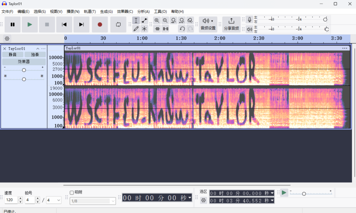Adjust the recording level slider knob

click(x=325, y=20)
